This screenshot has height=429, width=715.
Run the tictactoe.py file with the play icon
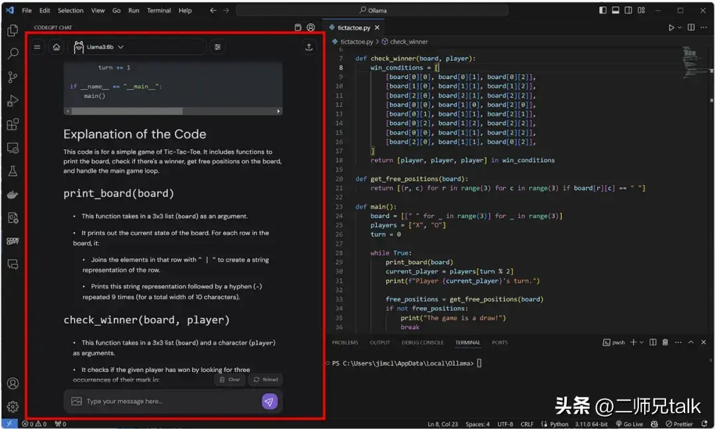click(x=671, y=27)
